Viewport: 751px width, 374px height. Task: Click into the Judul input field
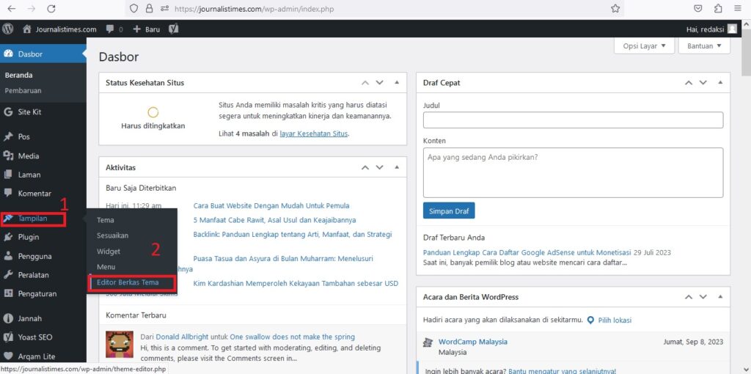573,120
